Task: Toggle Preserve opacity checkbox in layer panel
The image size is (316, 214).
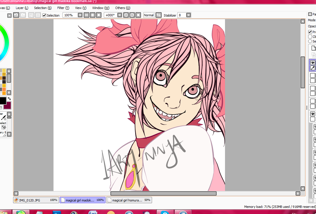Action: tap(310, 32)
